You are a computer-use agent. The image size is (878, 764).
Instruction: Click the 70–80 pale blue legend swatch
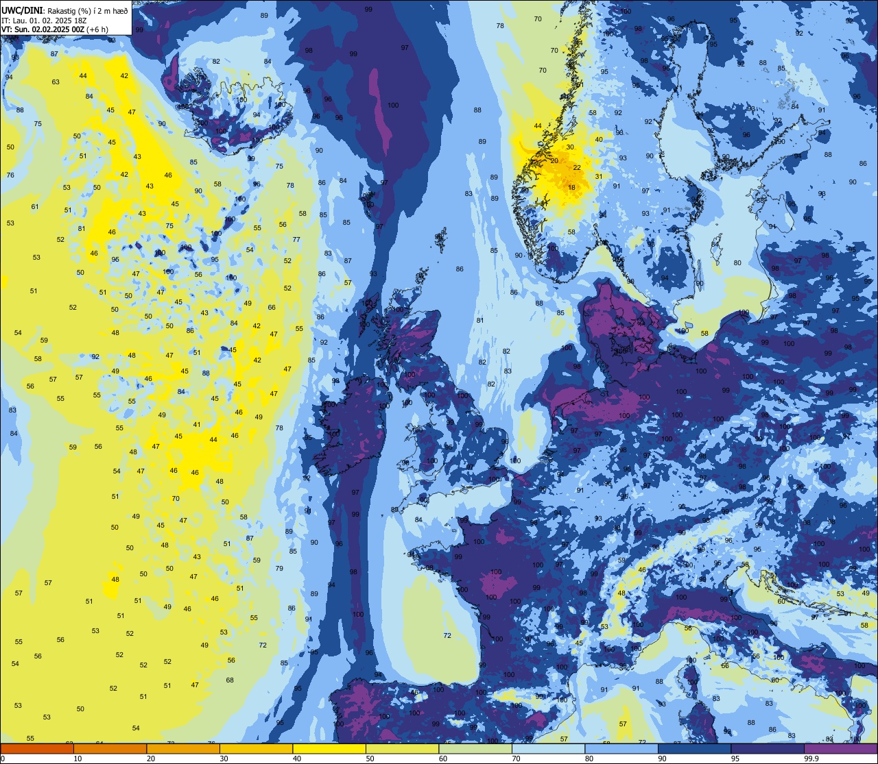pyautogui.click(x=548, y=748)
